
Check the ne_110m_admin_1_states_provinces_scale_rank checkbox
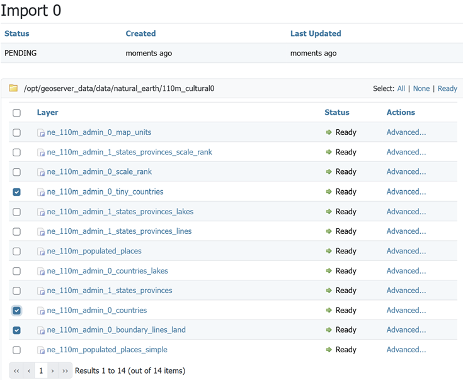pos(16,152)
